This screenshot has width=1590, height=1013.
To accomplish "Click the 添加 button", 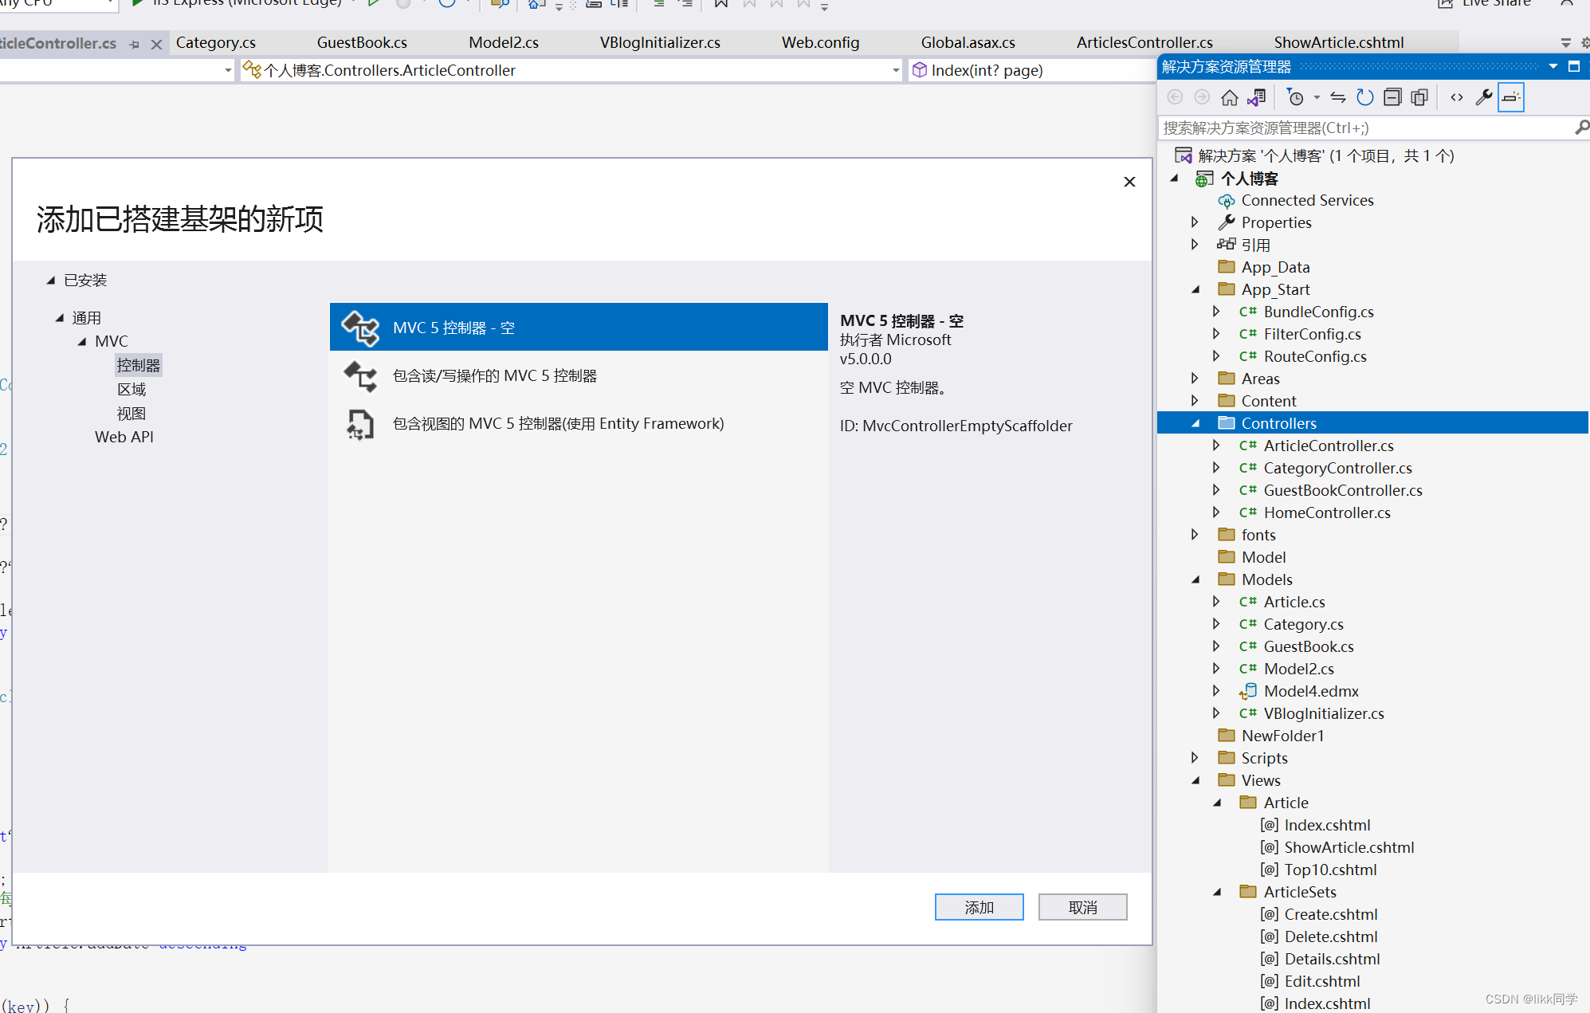I will [979, 907].
